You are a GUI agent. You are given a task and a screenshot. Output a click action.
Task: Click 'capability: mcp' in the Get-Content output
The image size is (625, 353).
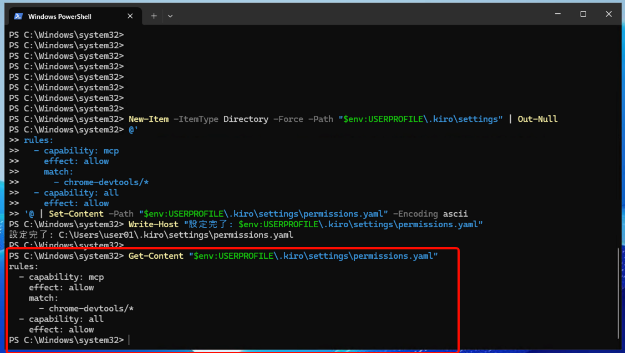coord(66,277)
